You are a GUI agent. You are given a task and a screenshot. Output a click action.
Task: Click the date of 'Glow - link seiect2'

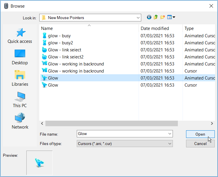157,57
